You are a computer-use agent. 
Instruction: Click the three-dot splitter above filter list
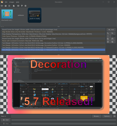coord(59,27)
